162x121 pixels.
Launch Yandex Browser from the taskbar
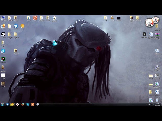click(17, 104)
